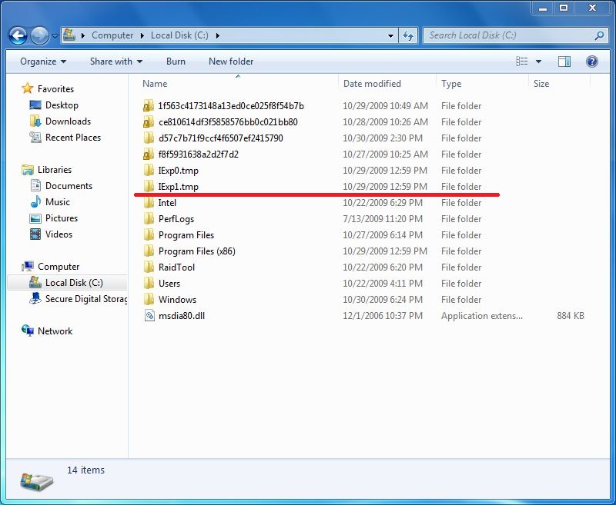The image size is (616, 505).
Task: Open the Organize menu
Action: 43,61
